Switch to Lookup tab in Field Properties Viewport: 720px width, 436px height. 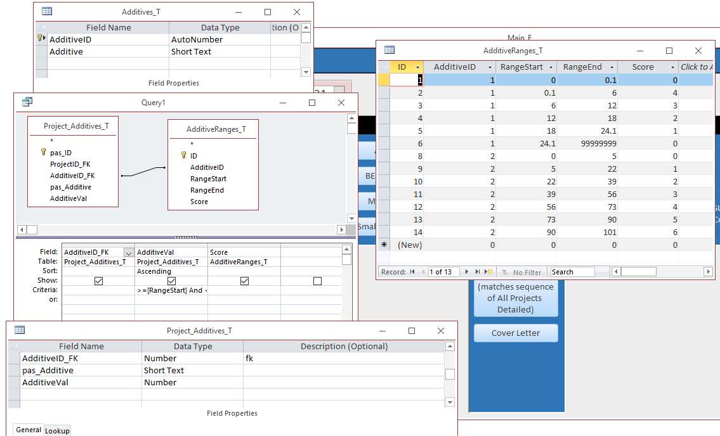coord(57,430)
